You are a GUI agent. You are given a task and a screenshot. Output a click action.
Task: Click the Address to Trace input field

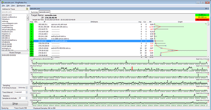15,12
